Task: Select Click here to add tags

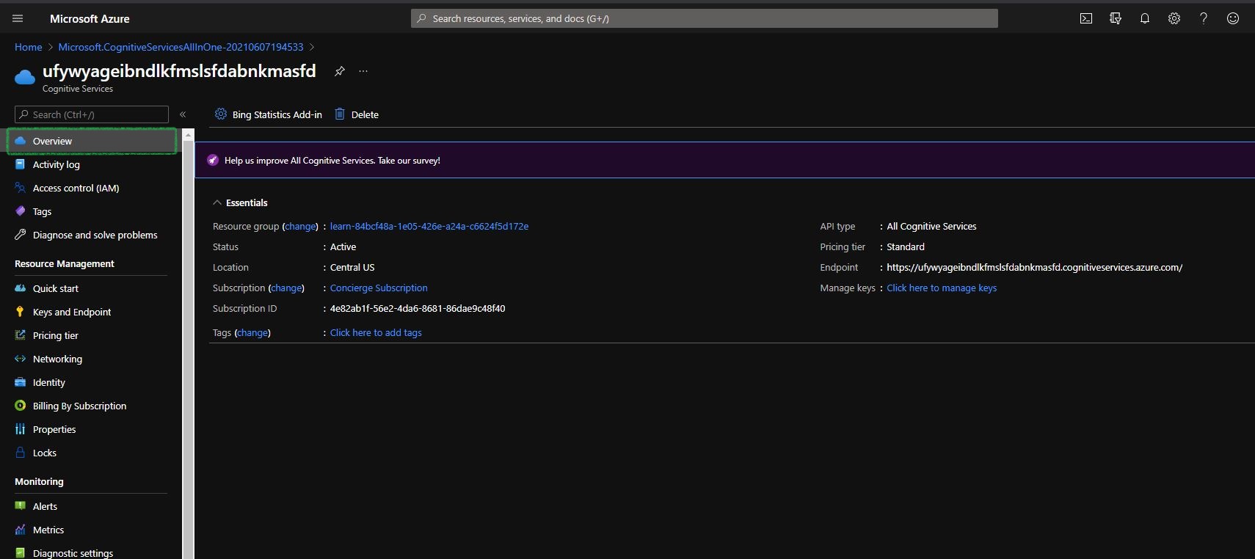Action: coord(376,332)
